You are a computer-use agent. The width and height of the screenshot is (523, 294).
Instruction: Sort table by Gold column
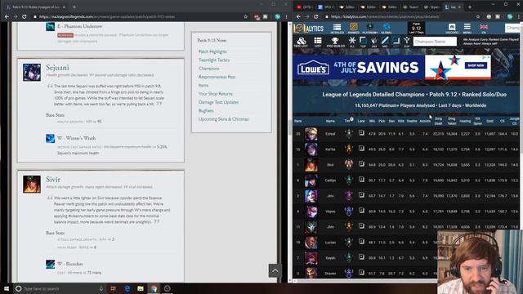[x=489, y=121]
